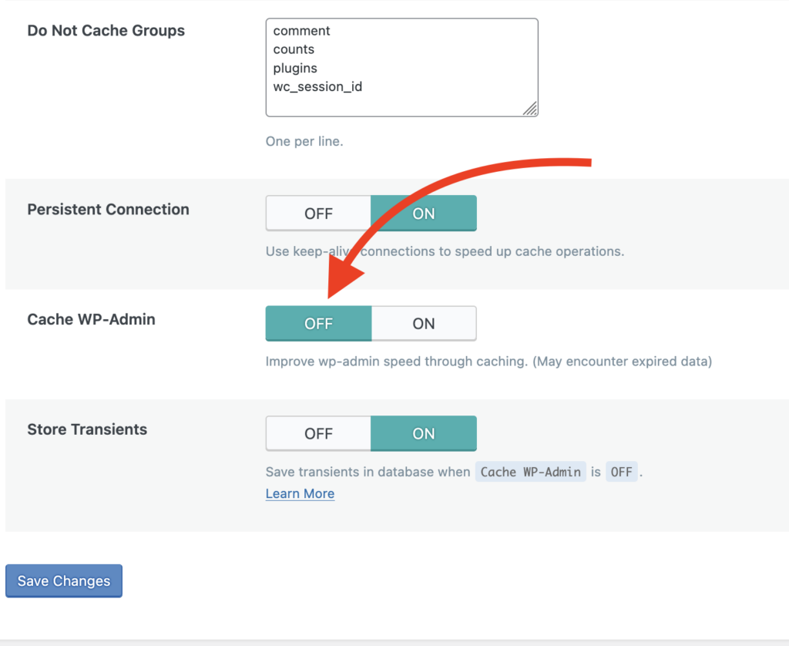Click the 'plugins' line in the groups list
Viewport: 789px width, 646px height.
(295, 68)
